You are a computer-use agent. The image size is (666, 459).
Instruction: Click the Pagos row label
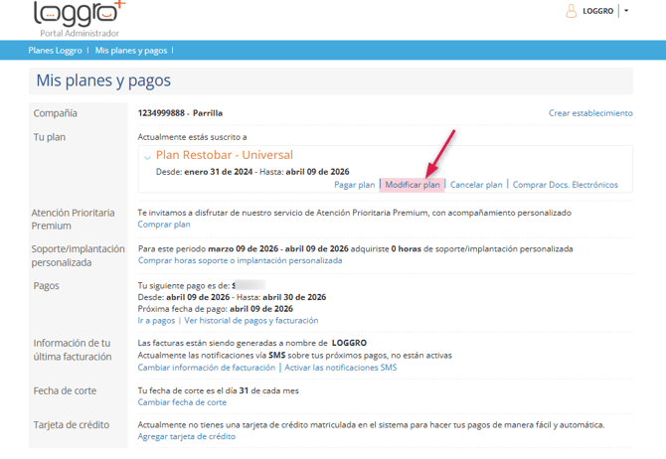(x=47, y=286)
